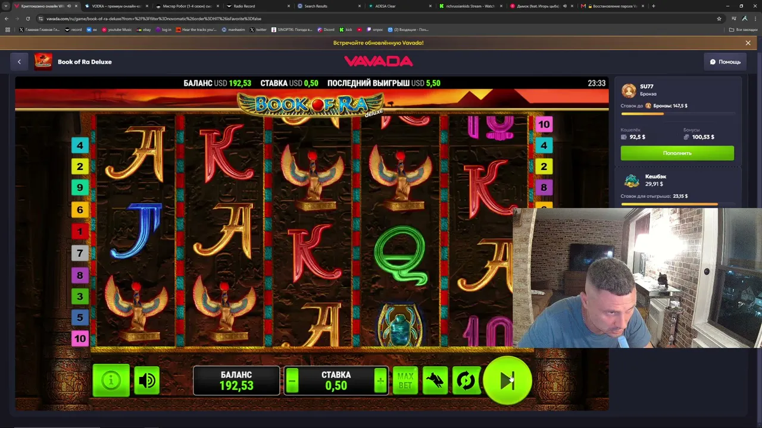Click the game clock reading 23:33

coord(597,83)
